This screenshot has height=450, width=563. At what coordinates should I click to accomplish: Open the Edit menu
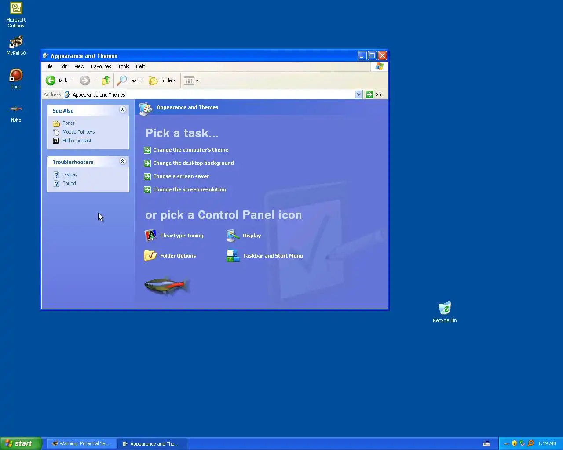63,66
